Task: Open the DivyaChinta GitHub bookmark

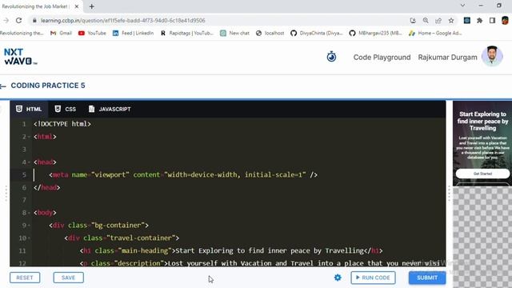Action: point(317,33)
